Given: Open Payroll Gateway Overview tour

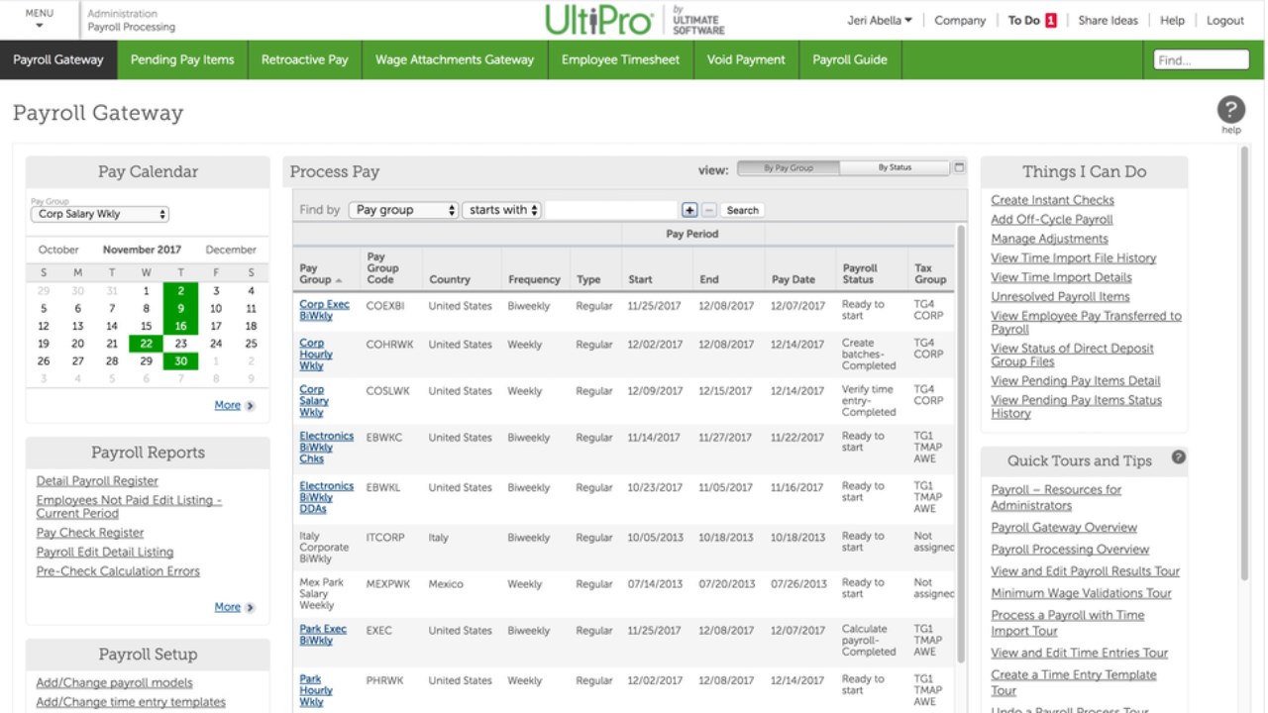Looking at the screenshot, I should (1064, 528).
